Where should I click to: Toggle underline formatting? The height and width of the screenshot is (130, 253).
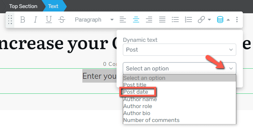click(49, 20)
